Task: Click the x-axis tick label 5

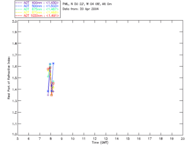Action: (18, 139)
